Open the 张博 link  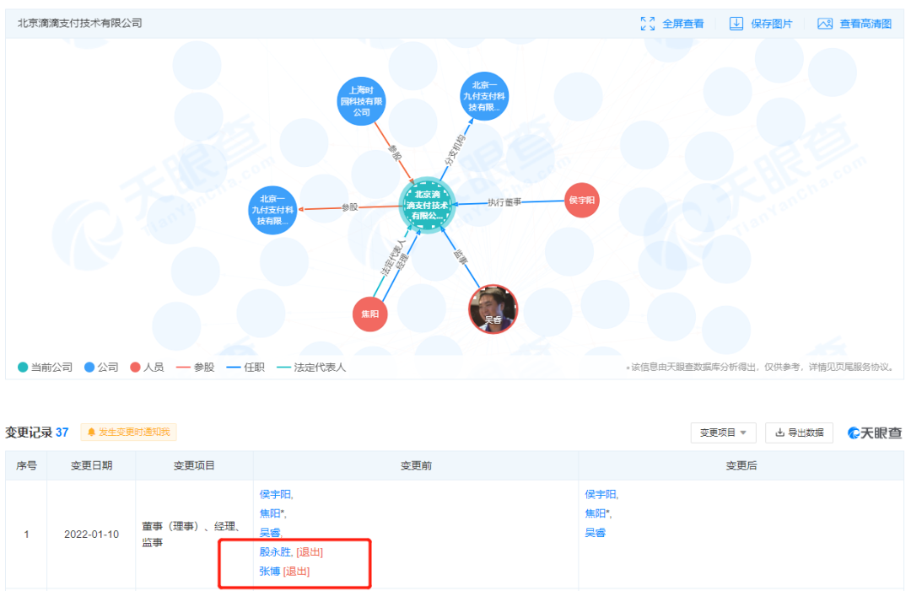(x=270, y=572)
